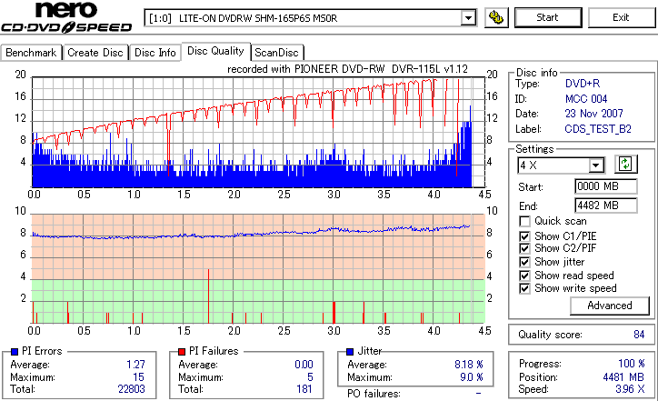Click the jitter and PI failures graph
Screen dimensions: 658x401
(x=258, y=269)
